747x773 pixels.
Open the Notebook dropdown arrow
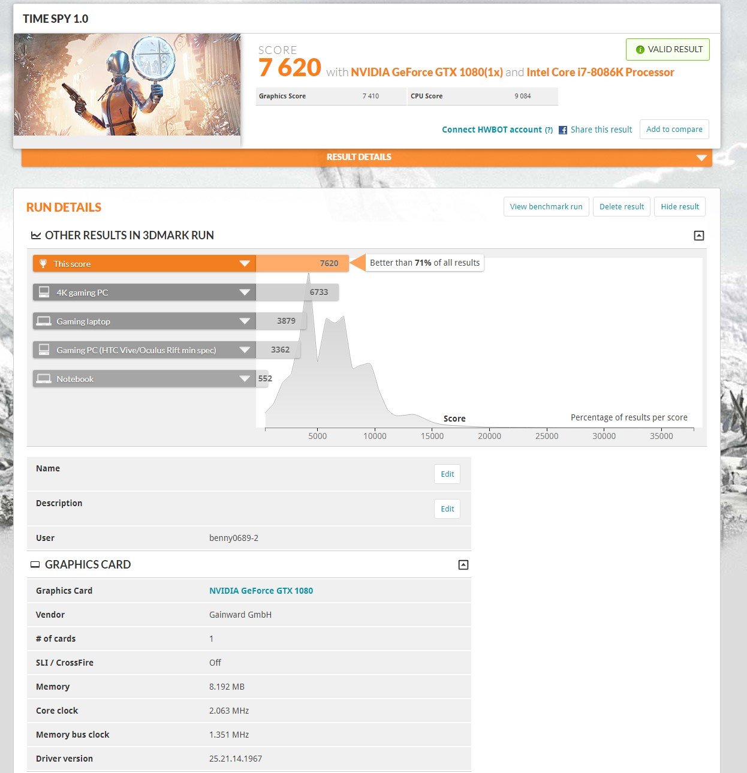pyautogui.click(x=245, y=379)
